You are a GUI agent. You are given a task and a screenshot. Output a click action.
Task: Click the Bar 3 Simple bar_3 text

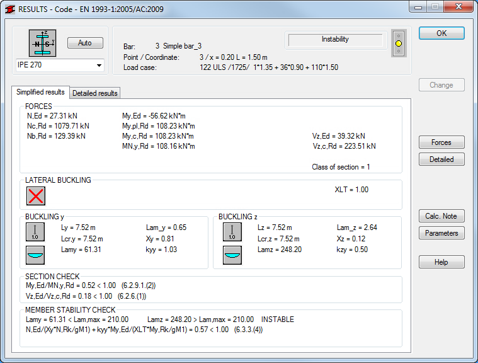tap(162, 47)
